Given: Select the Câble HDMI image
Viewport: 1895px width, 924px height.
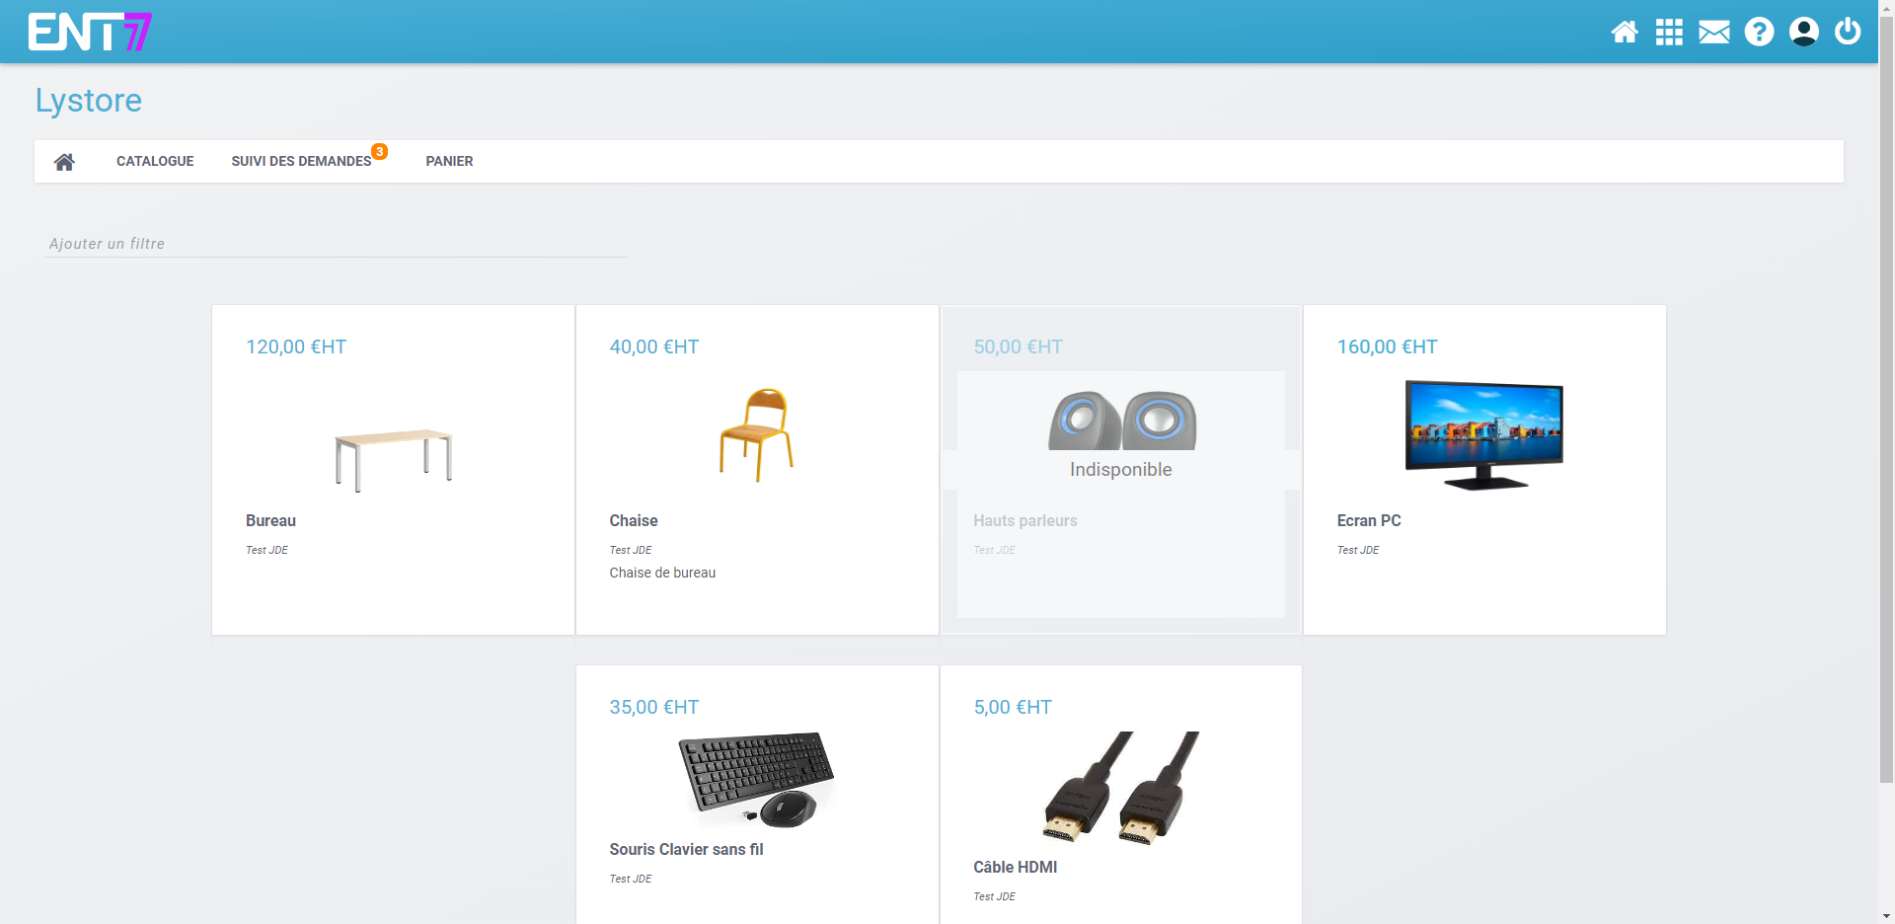Looking at the screenshot, I should pyautogui.click(x=1120, y=788).
